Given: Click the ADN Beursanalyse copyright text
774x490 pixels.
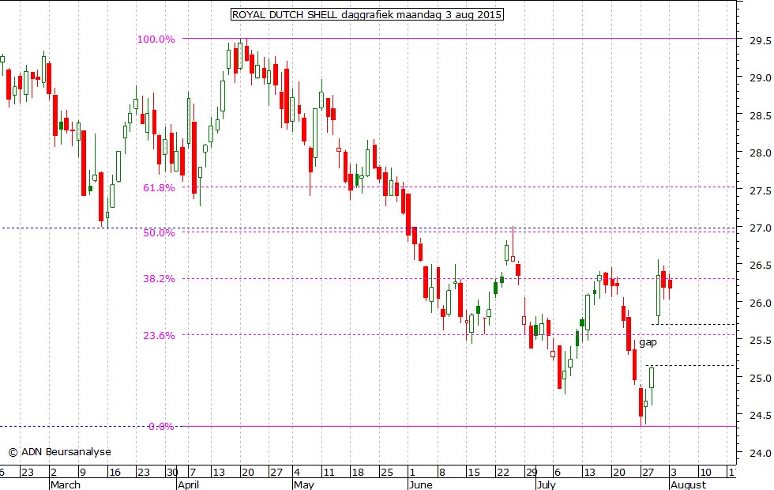Looking at the screenshot, I should click(x=60, y=451).
